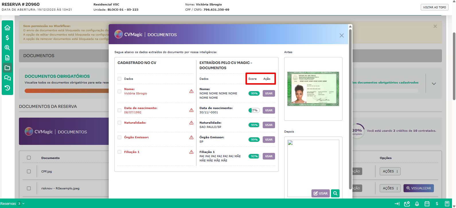
Task: Open the dollar sign financial icon in sidebar
Action: tap(7, 38)
